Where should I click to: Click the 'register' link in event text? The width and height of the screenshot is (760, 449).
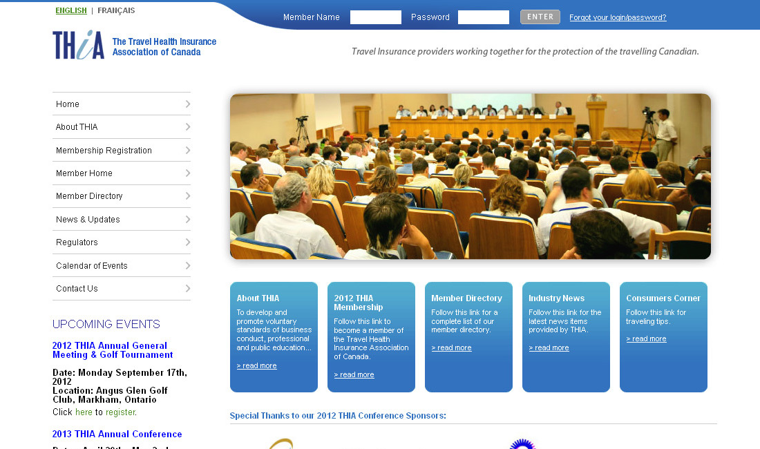[x=120, y=412]
